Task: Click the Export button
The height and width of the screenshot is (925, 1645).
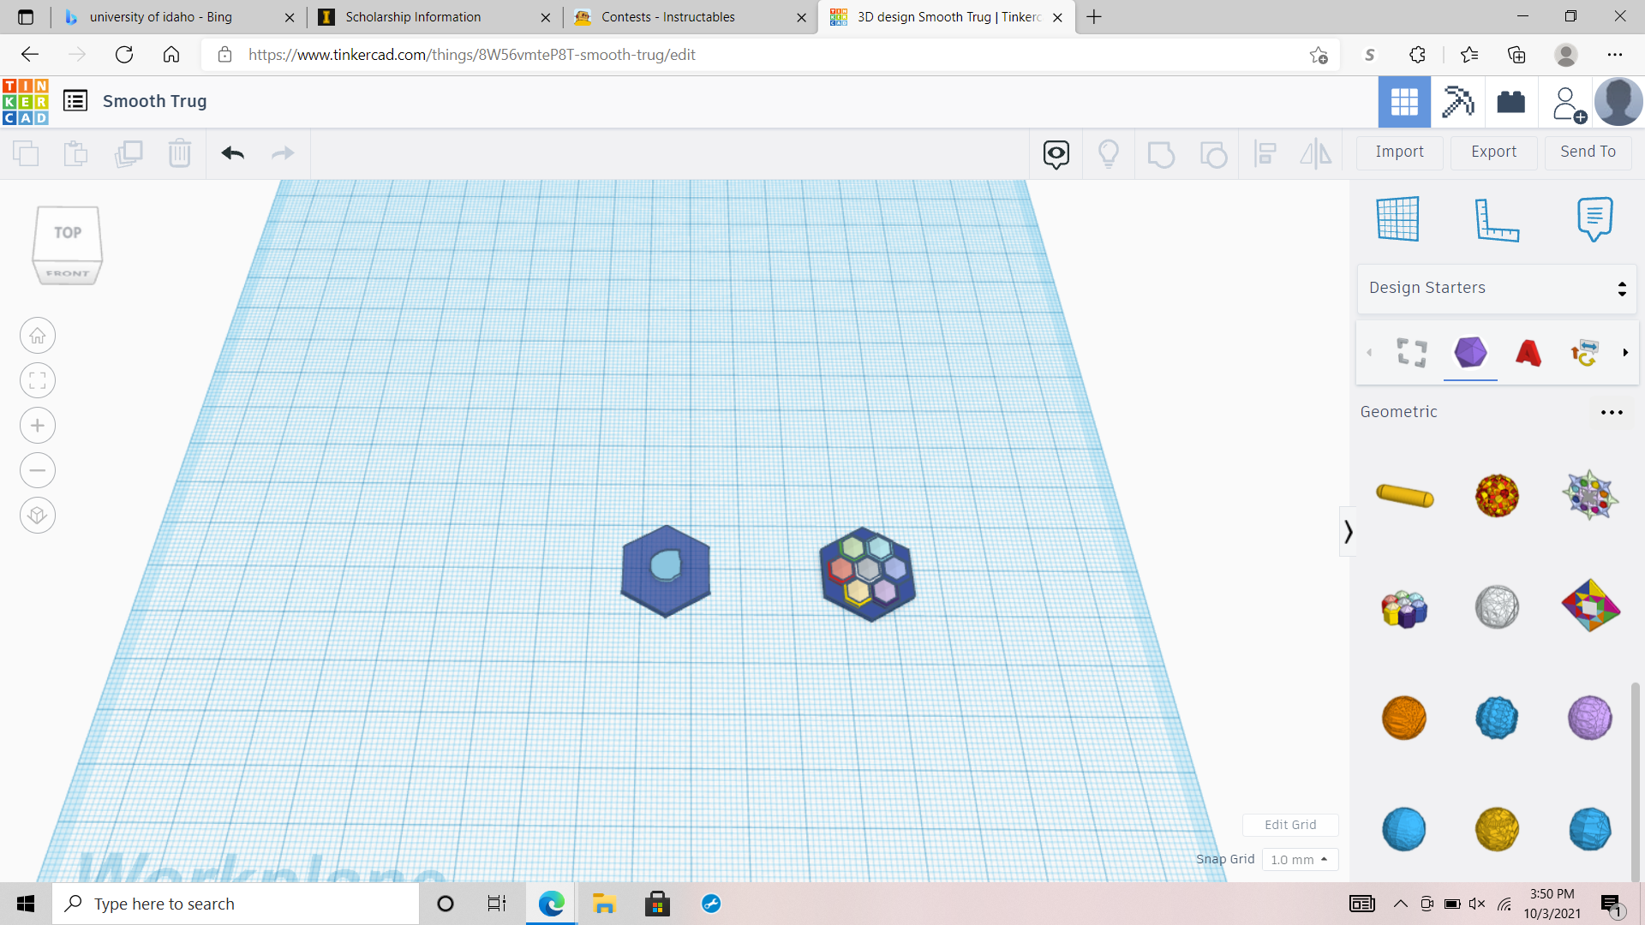Action: click(x=1492, y=152)
